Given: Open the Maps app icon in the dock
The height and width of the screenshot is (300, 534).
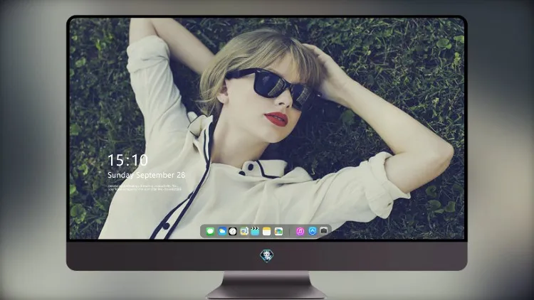Looking at the screenshot, I should coord(244,231).
